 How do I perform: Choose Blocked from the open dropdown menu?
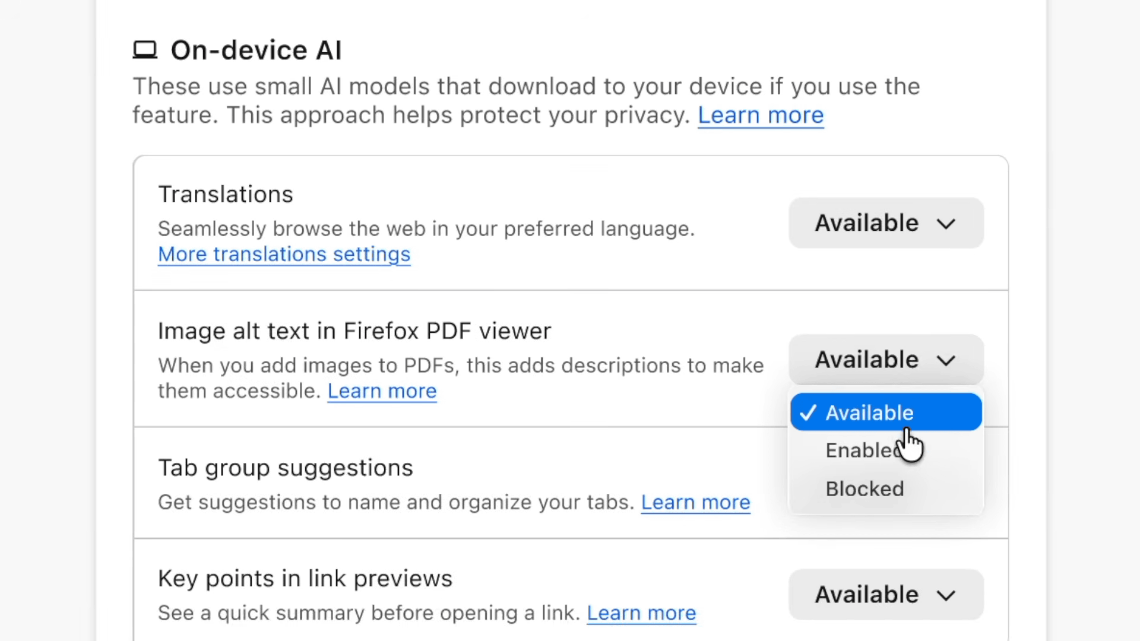coord(864,489)
